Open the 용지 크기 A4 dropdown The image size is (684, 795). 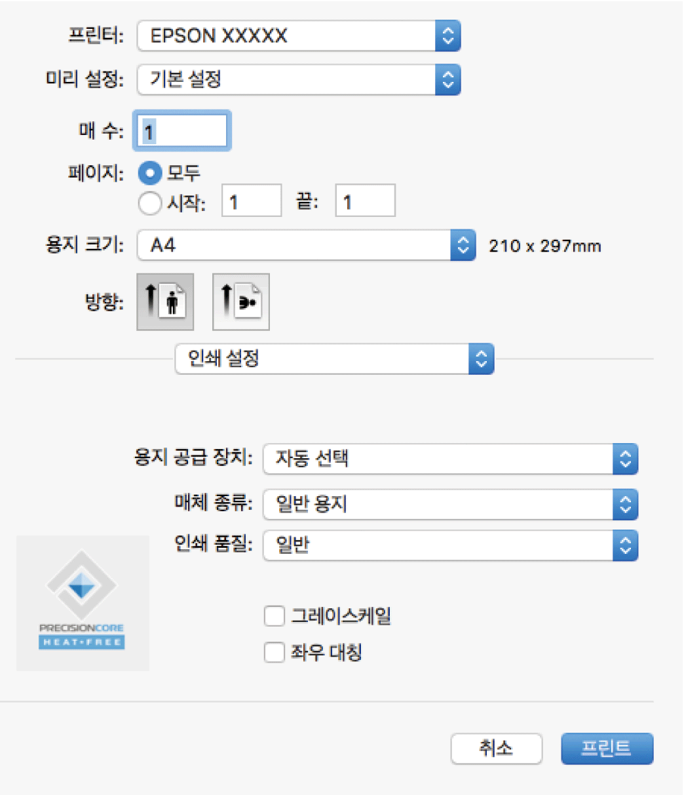pyautogui.click(x=306, y=246)
